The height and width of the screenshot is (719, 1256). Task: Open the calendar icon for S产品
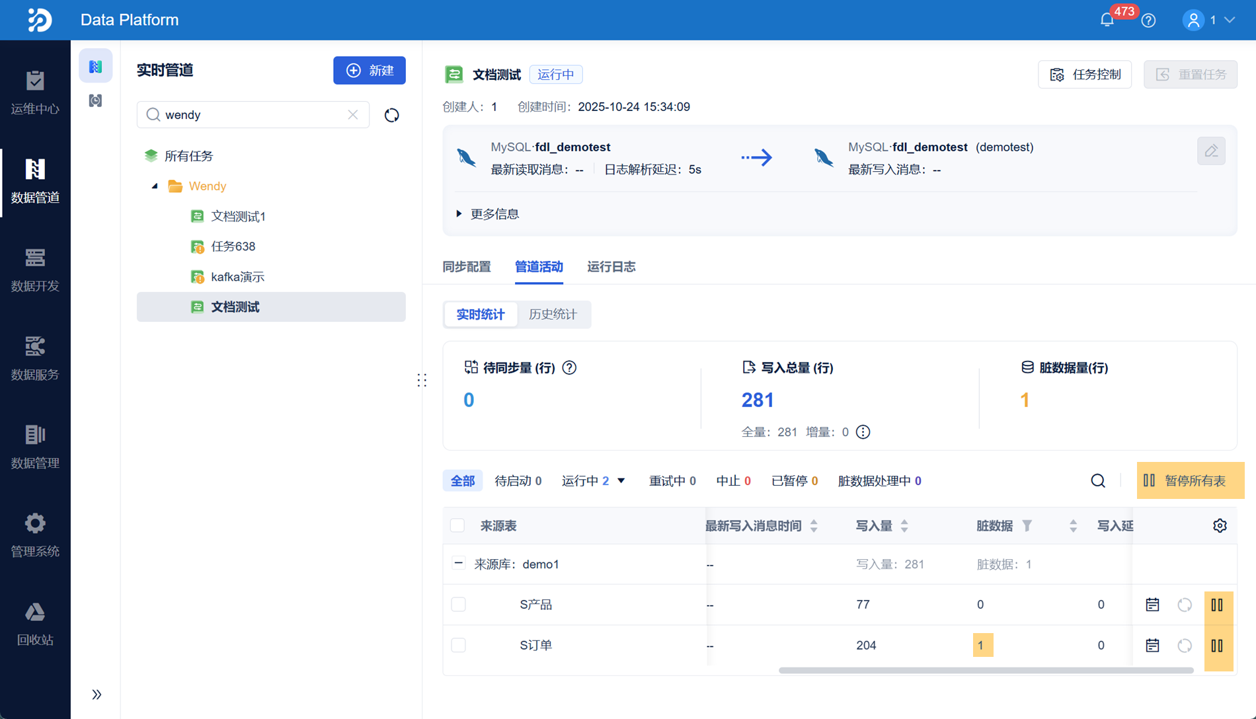[1152, 605]
